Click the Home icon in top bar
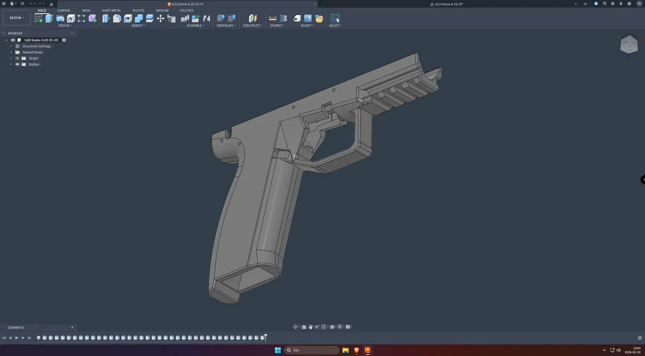Image resolution: width=645 pixels, height=356 pixels. [51, 4]
